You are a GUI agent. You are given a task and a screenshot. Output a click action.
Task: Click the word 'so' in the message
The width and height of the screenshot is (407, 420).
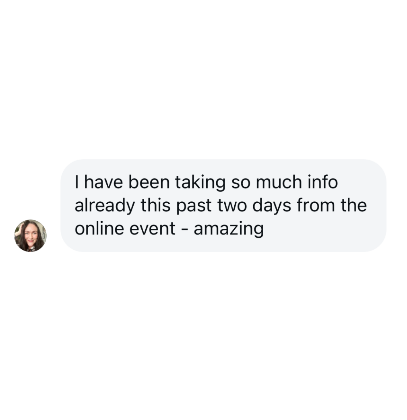[x=241, y=183]
